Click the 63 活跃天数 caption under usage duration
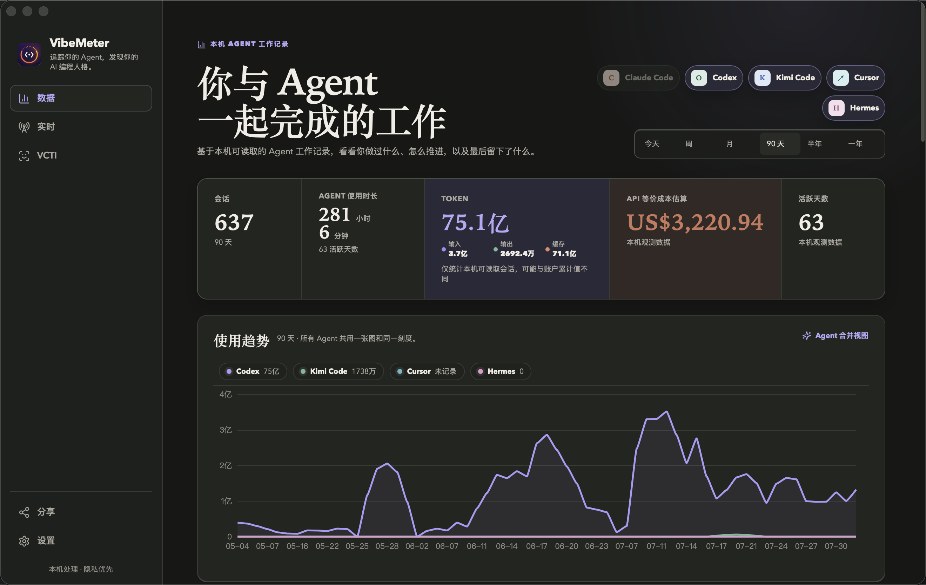This screenshot has width=926, height=585. [x=338, y=250]
